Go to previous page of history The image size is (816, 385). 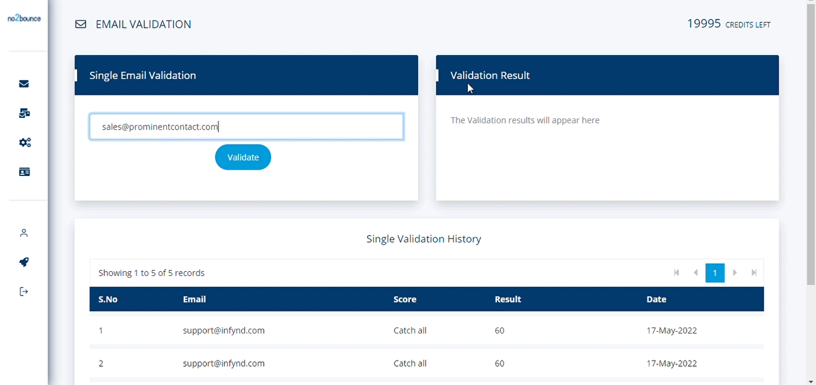[696, 273]
